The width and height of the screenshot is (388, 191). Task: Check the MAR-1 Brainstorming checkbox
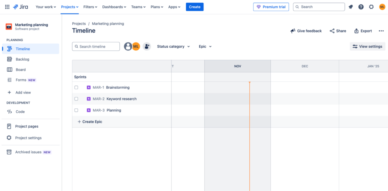click(x=76, y=88)
